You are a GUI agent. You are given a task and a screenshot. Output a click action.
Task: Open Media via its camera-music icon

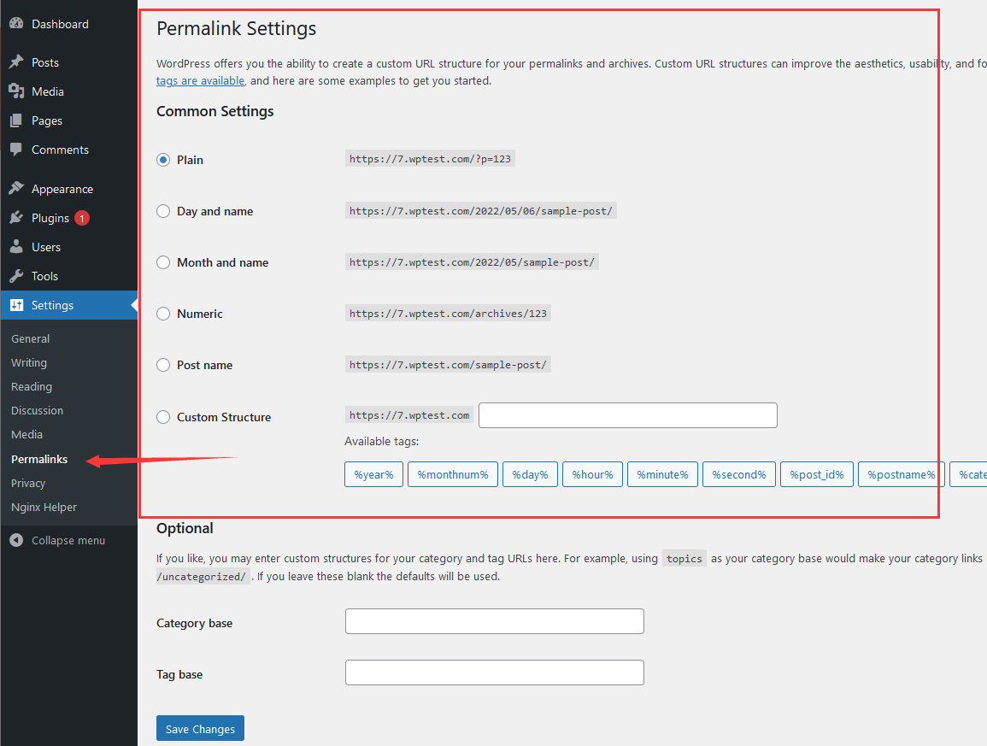coord(16,91)
